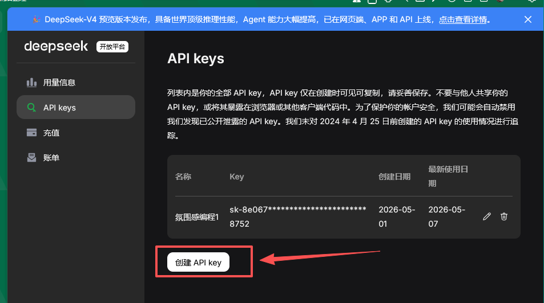Screen dimensions: 544x303
Task: Click the billing inbox icon in sidebar
Action: (x=31, y=158)
